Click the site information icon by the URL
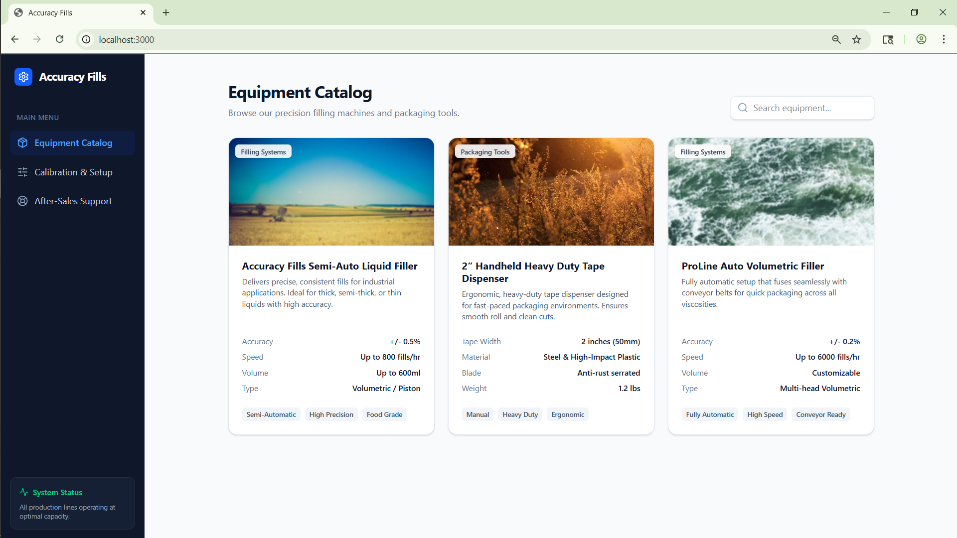Screen dimensions: 957x538 [86, 39]
